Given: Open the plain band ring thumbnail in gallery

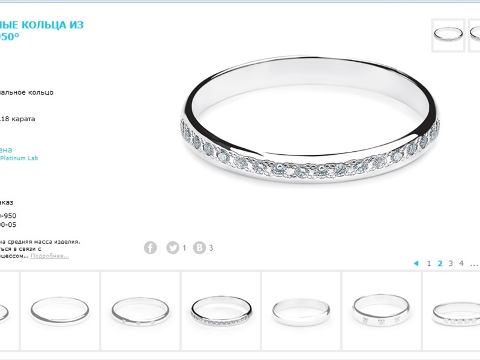Looking at the screenshot, I should [60, 311].
